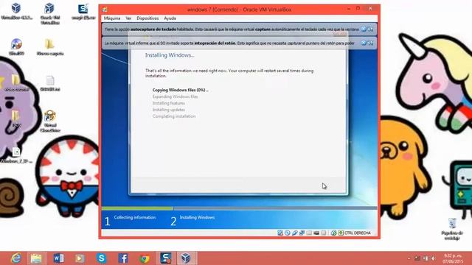Click the USB devices status icon

tap(295, 233)
